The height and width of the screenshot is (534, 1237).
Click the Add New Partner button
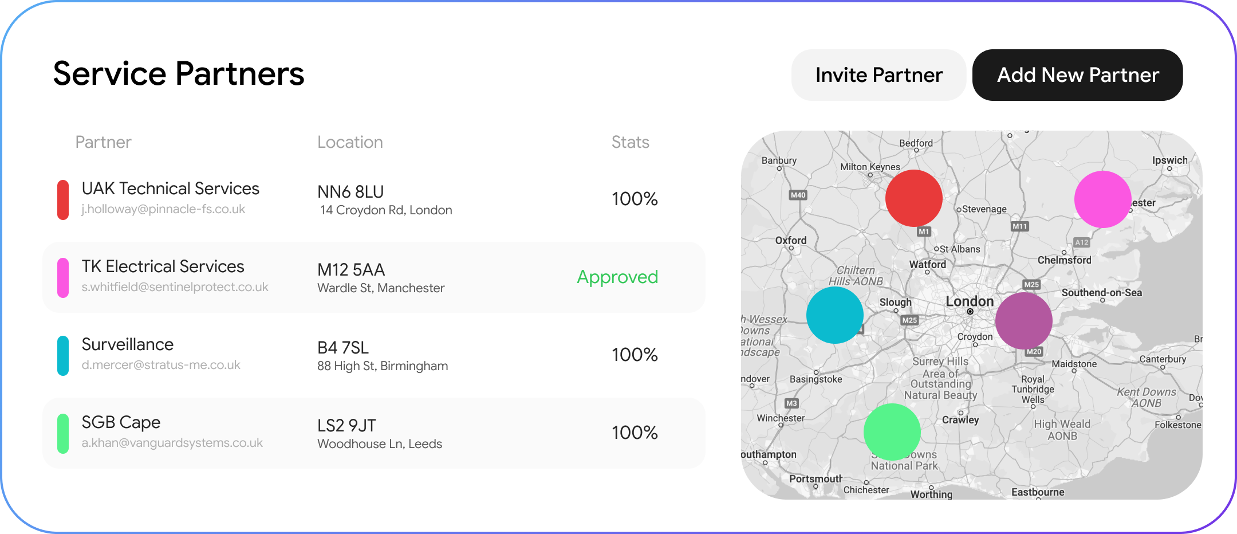(x=1078, y=75)
